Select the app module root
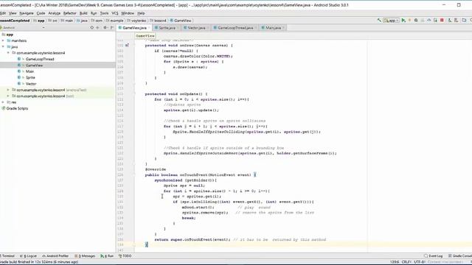The height and width of the screenshot is (265, 472). pos(10,35)
